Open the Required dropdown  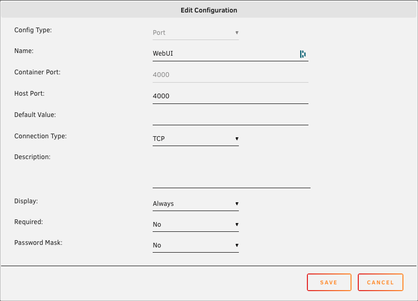coord(196,225)
